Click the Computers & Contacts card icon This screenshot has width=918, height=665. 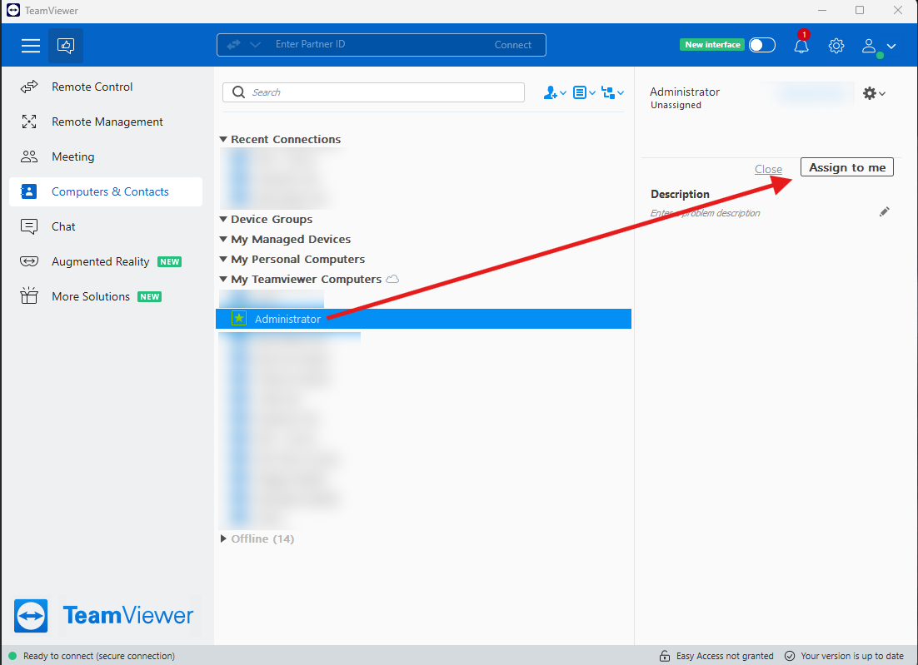coord(28,191)
